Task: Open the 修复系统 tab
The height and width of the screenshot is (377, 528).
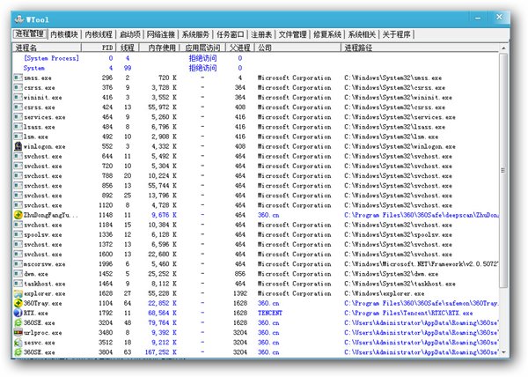Action: tap(327, 34)
